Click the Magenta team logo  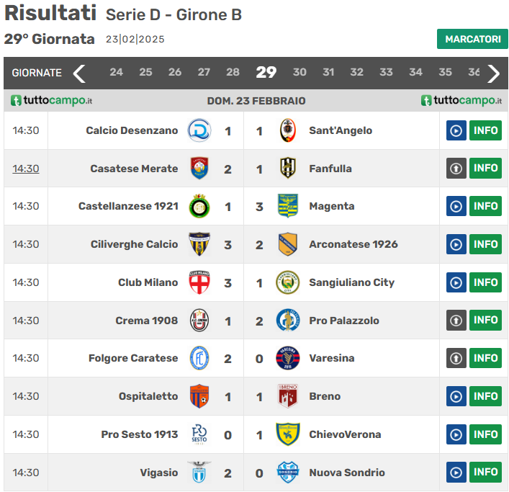[x=288, y=206]
